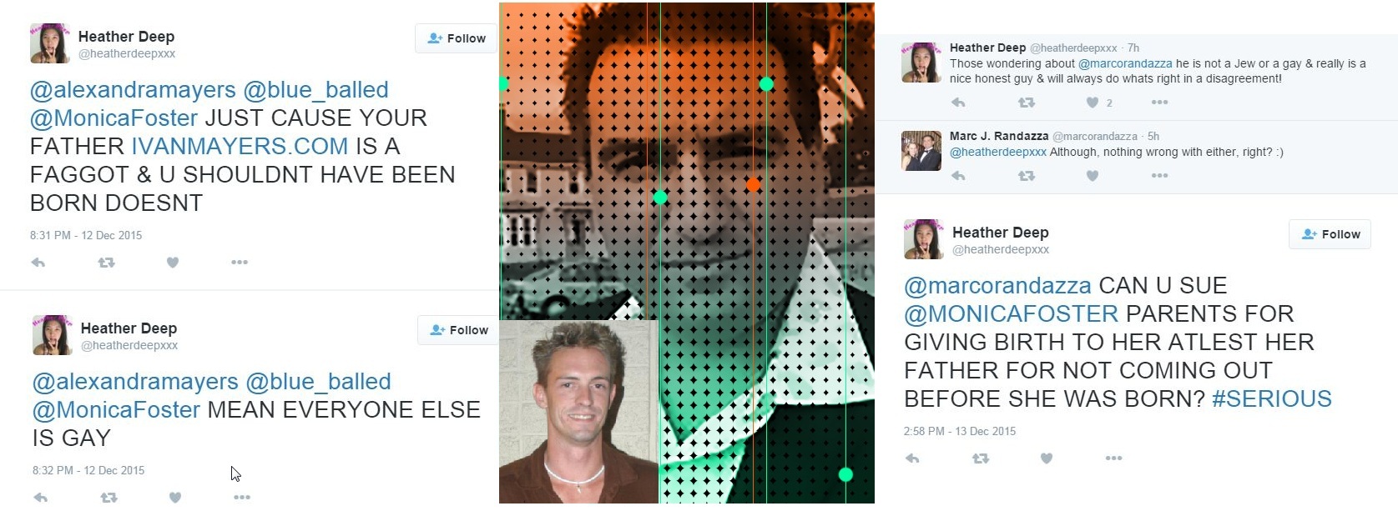The width and height of the screenshot is (1398, 521).
Task: Open the @marcorandazza mention in the 7h tweet
Action: click(x=1125, y=63)
